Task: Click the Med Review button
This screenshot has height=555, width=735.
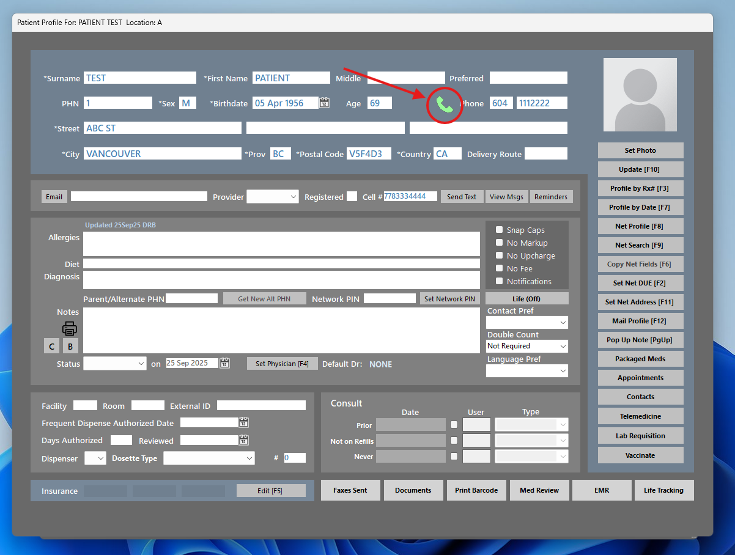Action: tap(539, 490)
